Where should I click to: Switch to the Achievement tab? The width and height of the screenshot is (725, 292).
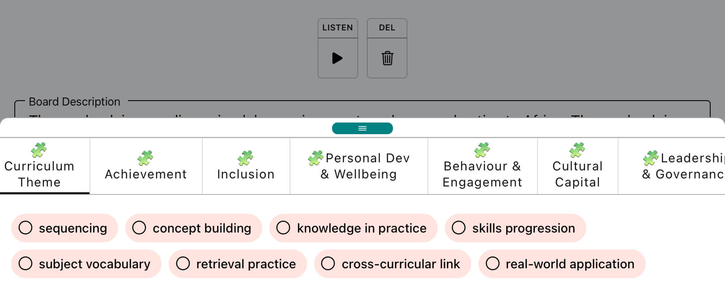[x=145, y=174]
